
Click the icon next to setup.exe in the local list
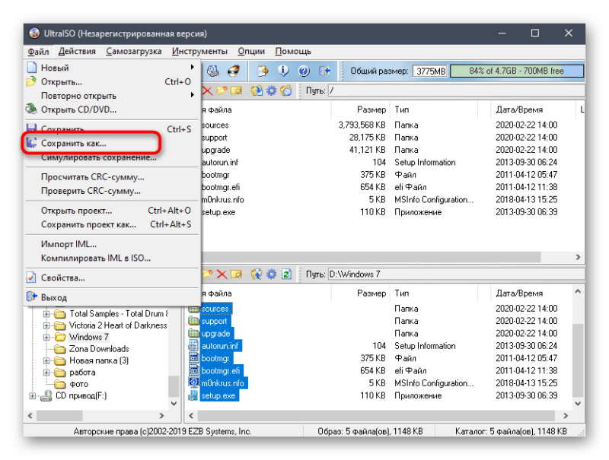(193, 395)
